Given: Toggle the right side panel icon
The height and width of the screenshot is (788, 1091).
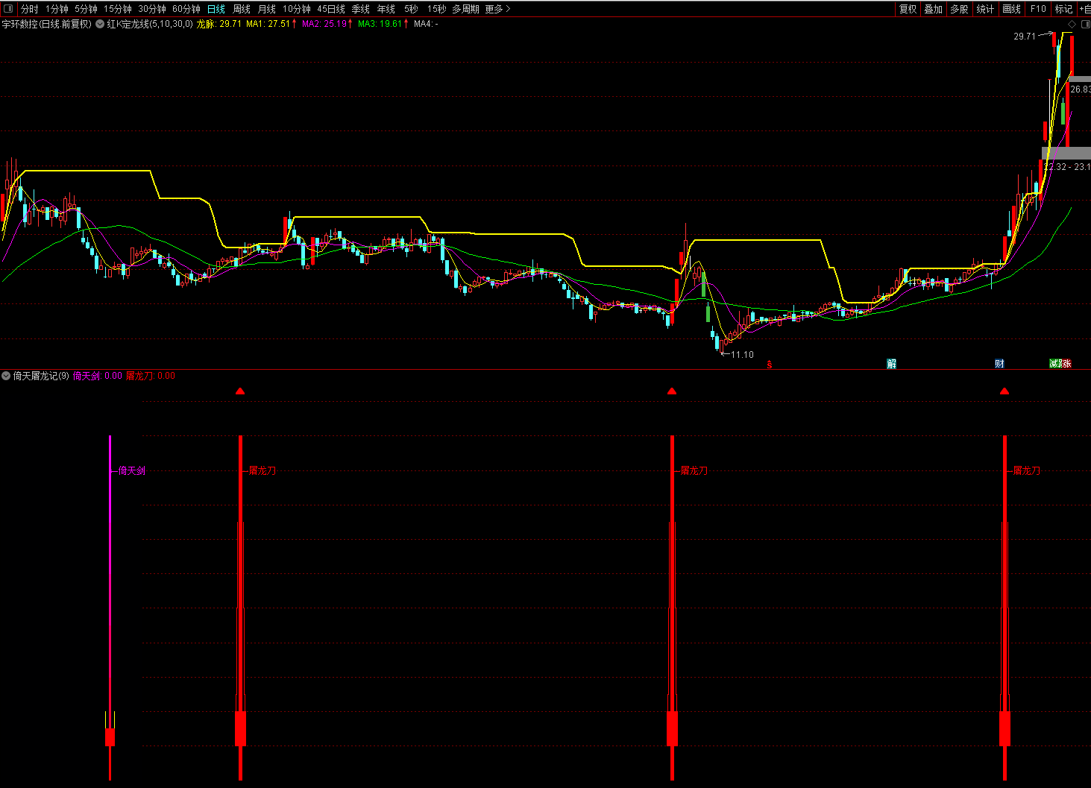Looking at the screenshot, I should click(1086, 24).
